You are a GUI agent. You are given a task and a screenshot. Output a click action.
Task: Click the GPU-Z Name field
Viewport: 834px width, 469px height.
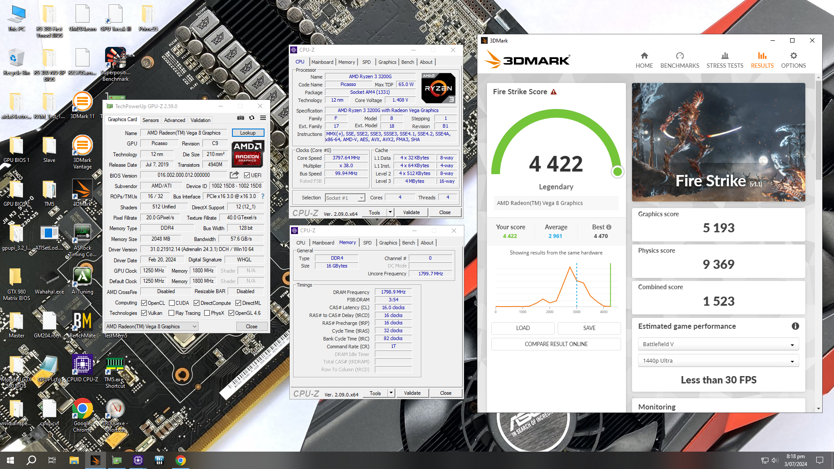click(184, 133)
